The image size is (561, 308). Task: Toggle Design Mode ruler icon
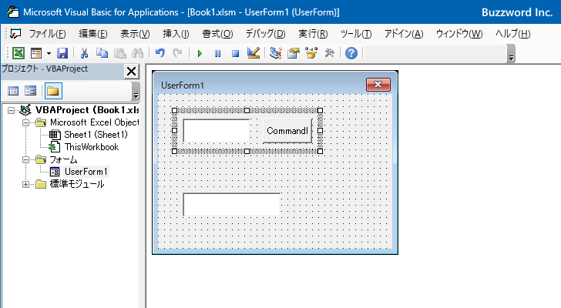click(254, 53)
